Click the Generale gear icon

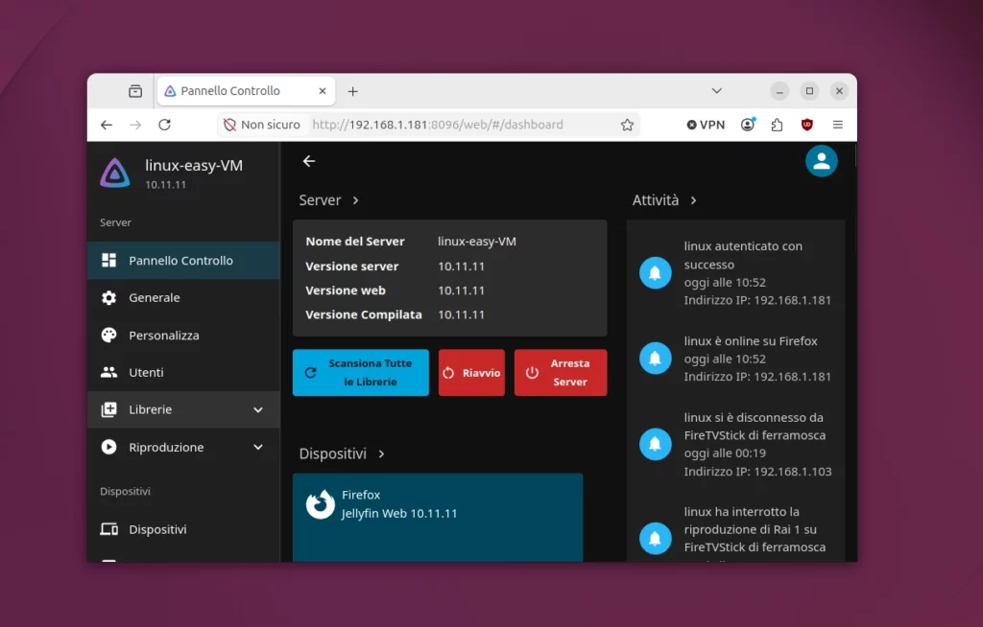coord(109,297)
